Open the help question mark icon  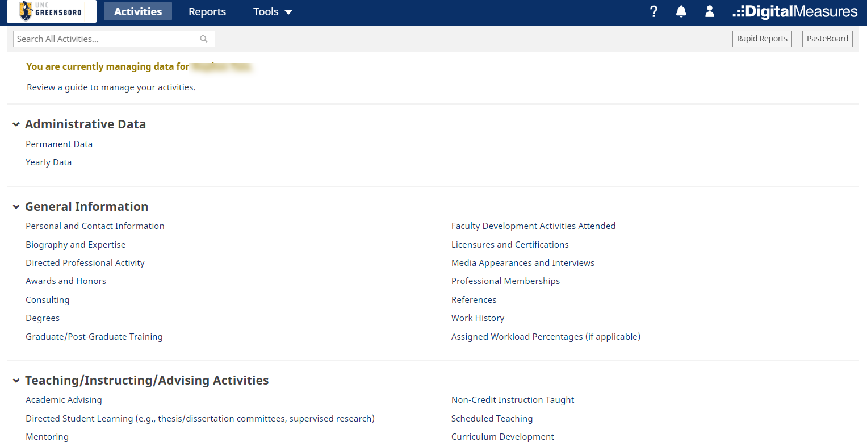click(x=654, y=11)
